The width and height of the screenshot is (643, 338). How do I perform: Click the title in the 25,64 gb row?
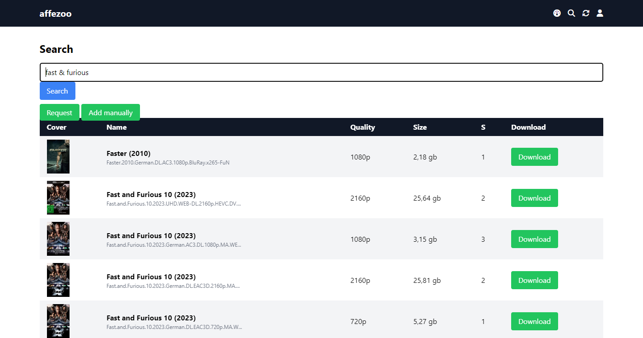tap(151, 194)
